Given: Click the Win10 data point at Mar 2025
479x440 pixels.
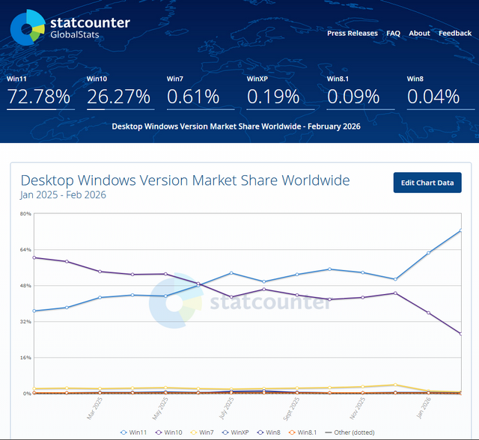Looking at the screenshot, I should 100,272.
